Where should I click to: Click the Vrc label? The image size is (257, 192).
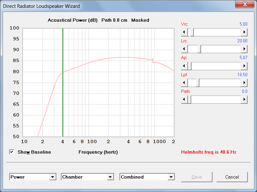(x=184, y=24)
